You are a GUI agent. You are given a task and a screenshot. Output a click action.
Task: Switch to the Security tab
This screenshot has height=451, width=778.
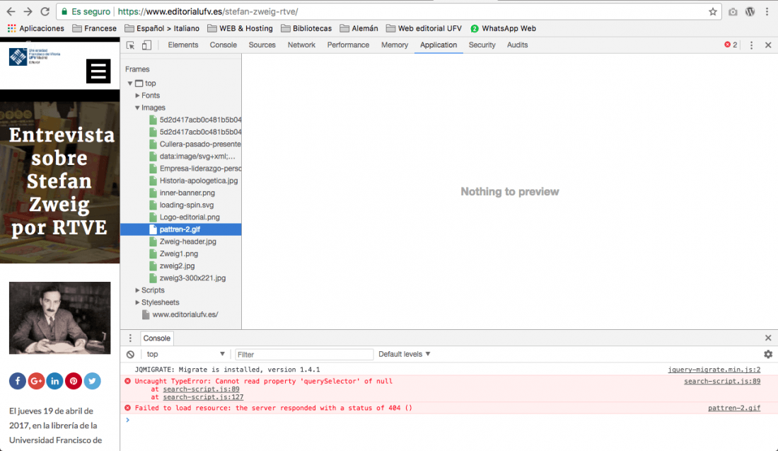482,45
